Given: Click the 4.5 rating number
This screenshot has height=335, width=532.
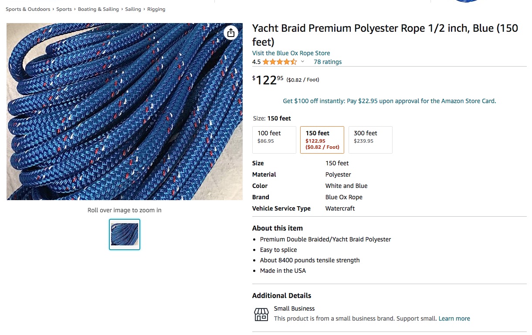Looking at the screenshot, I should (256, 62).
